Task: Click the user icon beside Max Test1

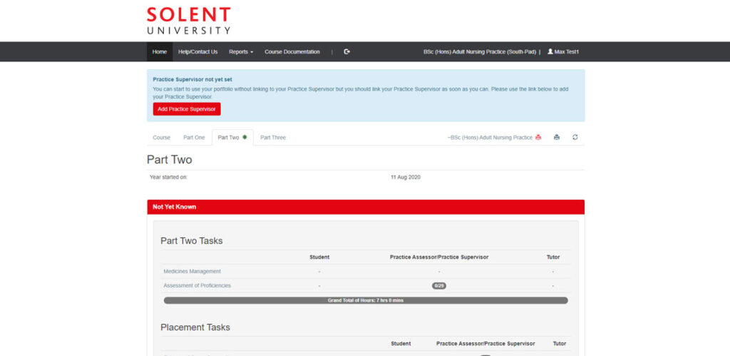Action: coord(550,51)
